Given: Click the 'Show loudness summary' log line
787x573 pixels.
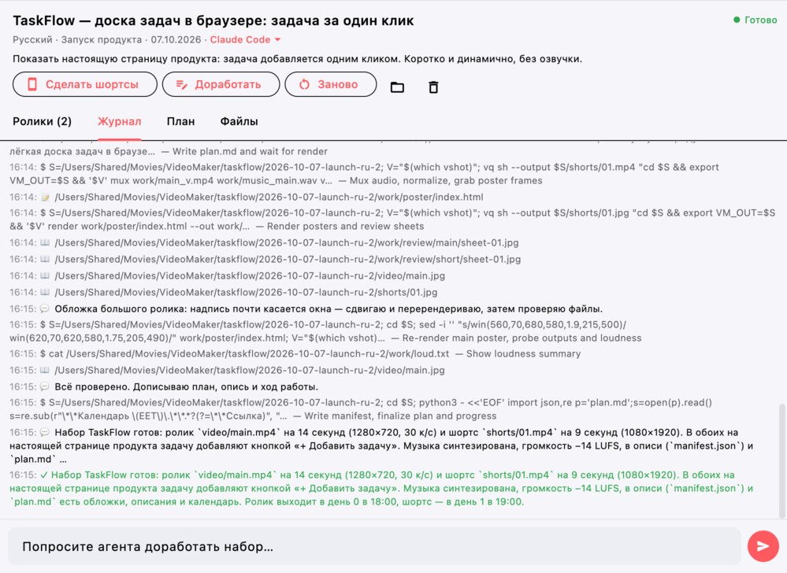Looking at the screenshot, I should pos(295,354).
